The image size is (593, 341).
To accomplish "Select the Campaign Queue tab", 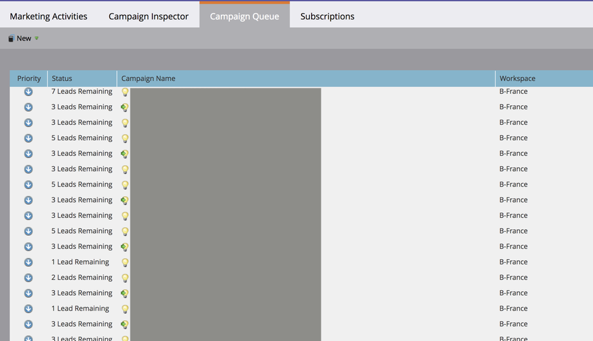I will pos(244,16).
